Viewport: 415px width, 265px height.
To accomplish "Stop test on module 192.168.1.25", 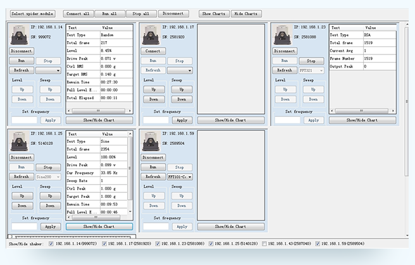I will [x=48, y=167].
